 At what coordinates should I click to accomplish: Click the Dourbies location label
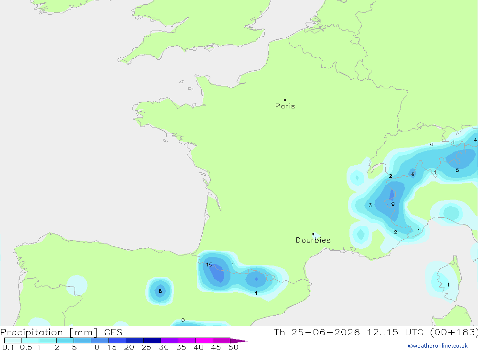pyautogui.click(x=313, y=240)
